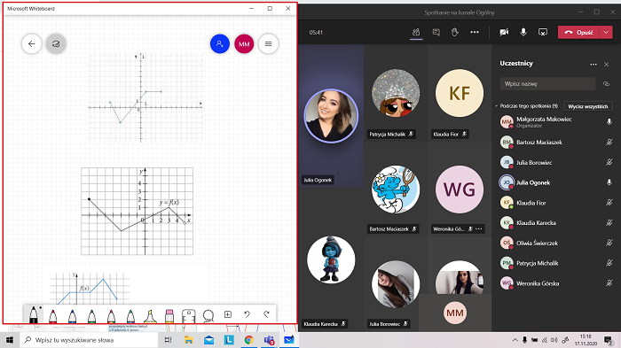Open the meeting chat in Teams
621x348 pixels.
pyautogui.click(x=436, y=33)
